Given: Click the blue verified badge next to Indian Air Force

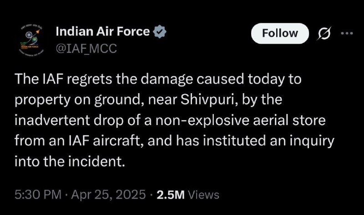Looking at the screenshot, I should [x=160, y=32].
